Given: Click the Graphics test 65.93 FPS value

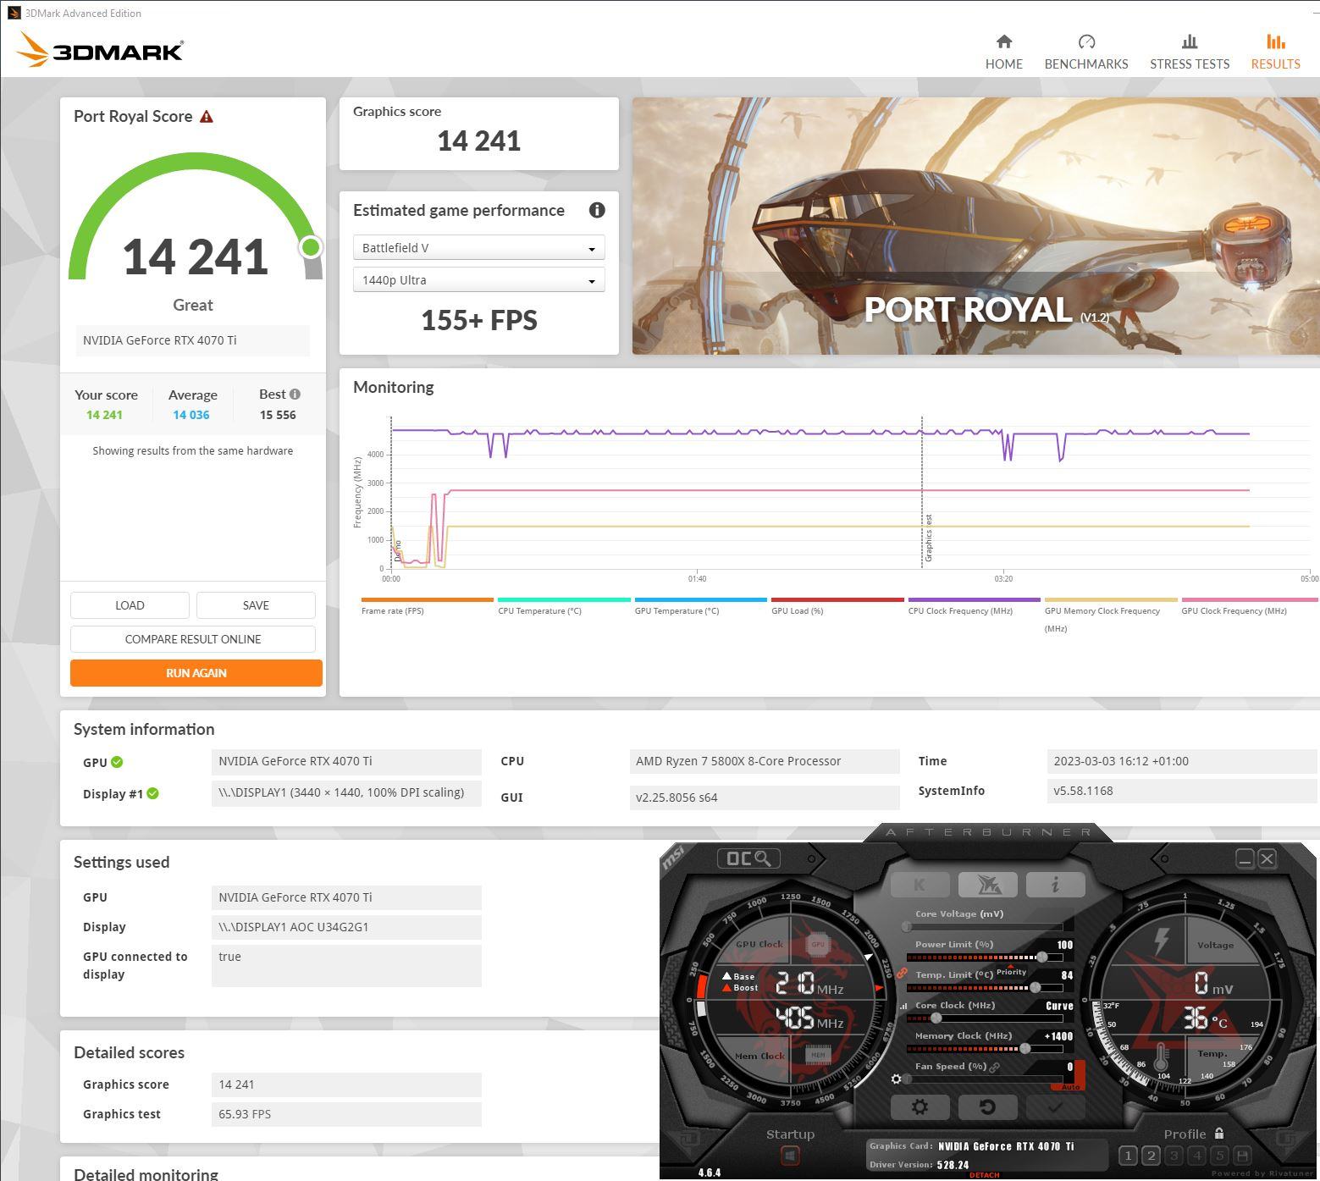Looking at the screenshot, I should [x=346, y=1114].
